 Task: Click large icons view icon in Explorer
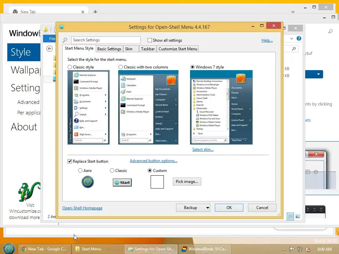(298, 216)
